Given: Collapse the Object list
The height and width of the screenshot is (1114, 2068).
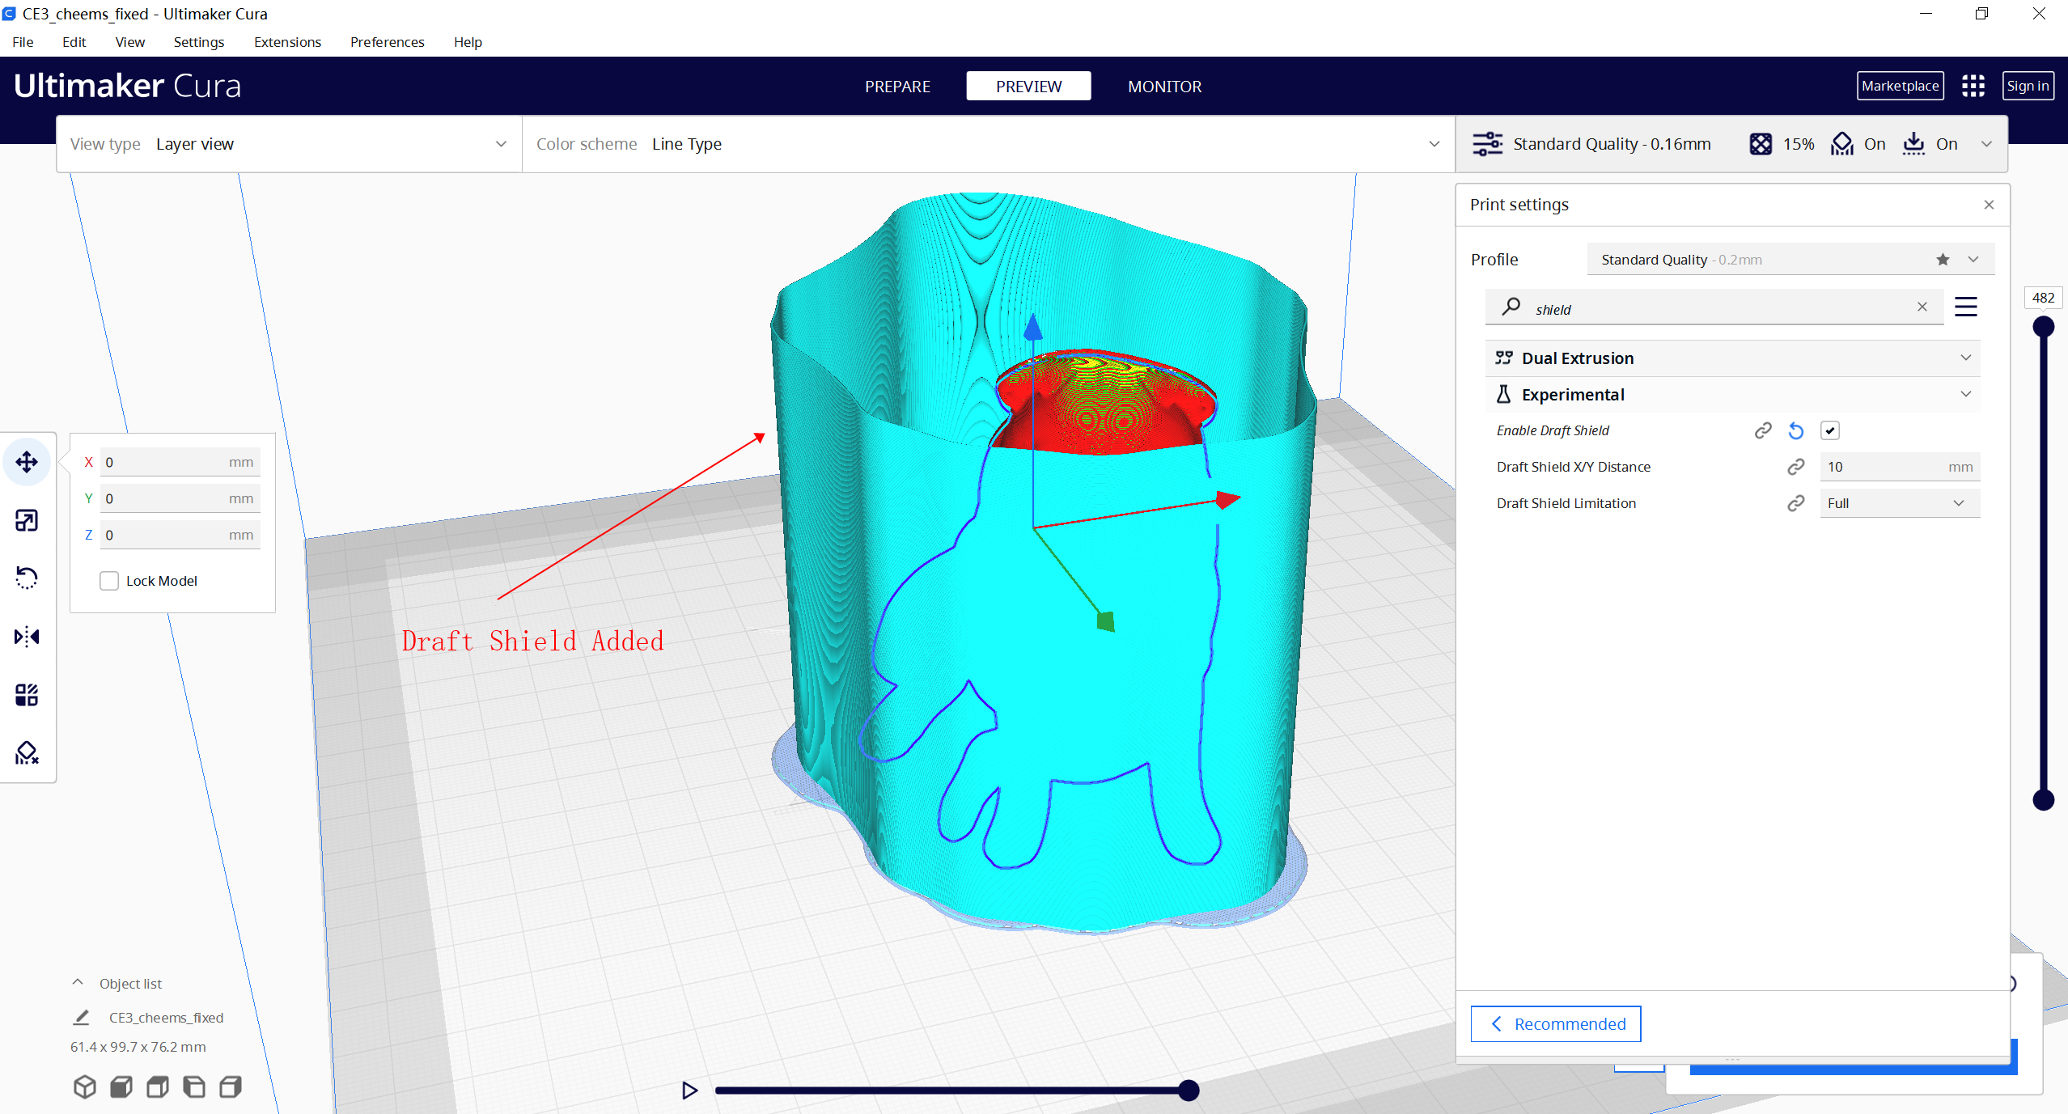Looking at the screenshot, I should (x=78, y=983).
